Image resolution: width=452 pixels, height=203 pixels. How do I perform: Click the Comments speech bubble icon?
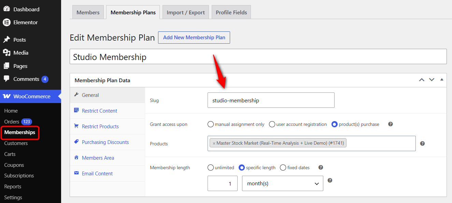pyautogui.click(x=6, y=79)
